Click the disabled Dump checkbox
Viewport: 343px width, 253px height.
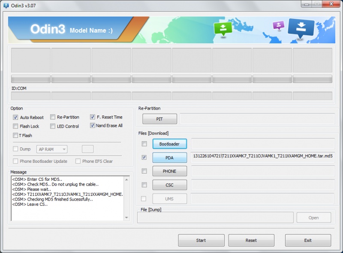[15, 149]
